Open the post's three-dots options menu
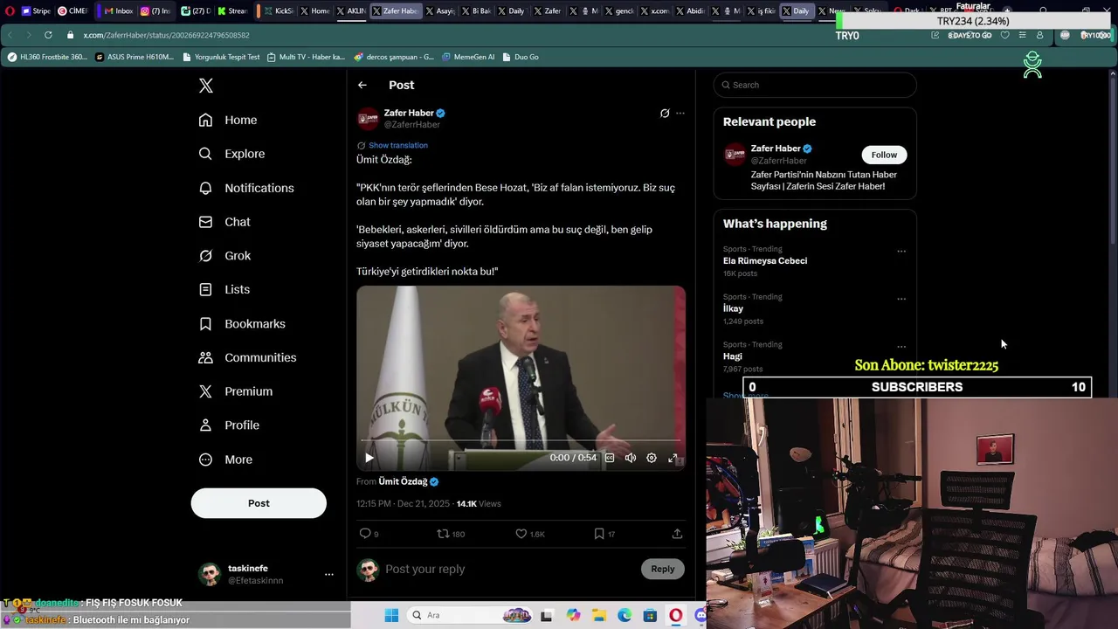The width and height of the screenshot is (1118, 629). coord(680,113)
